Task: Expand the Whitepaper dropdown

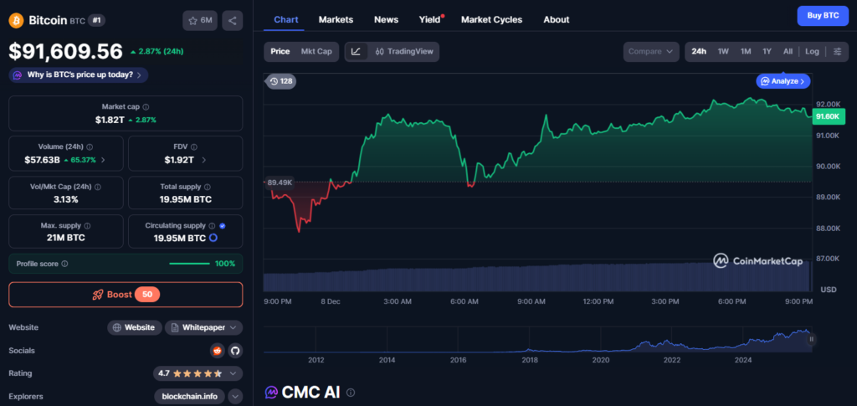Action: pos(204,327)
